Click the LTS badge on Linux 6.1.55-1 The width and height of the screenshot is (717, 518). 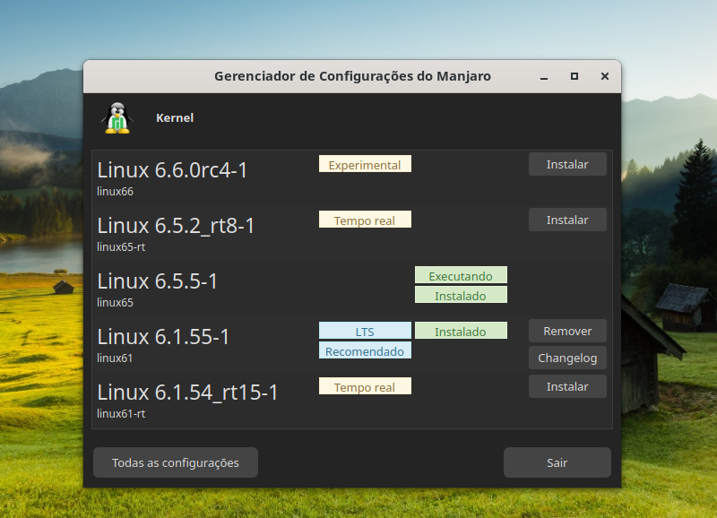(x=365, y=330)
